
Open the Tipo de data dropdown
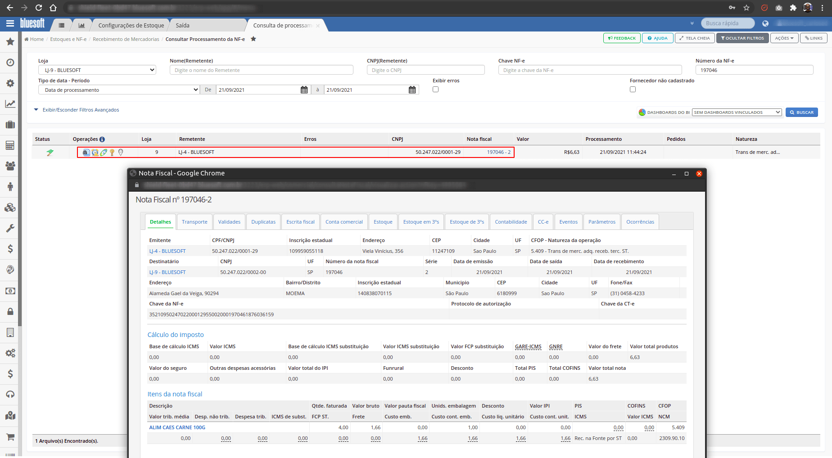[119, 90]
